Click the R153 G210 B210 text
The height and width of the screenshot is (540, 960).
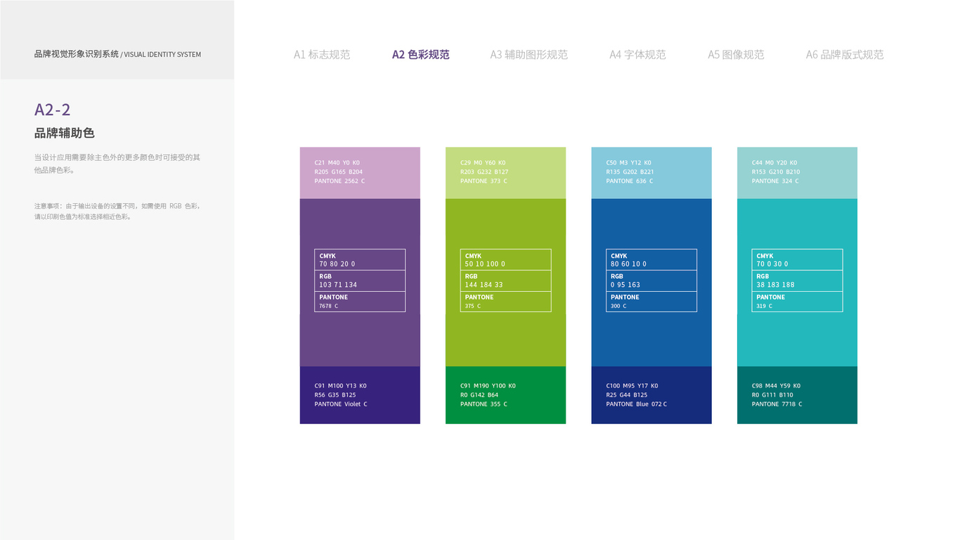click(776, 172)
